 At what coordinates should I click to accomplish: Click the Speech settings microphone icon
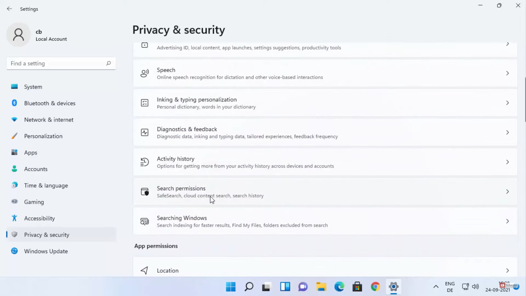click(x=144, y=73)
